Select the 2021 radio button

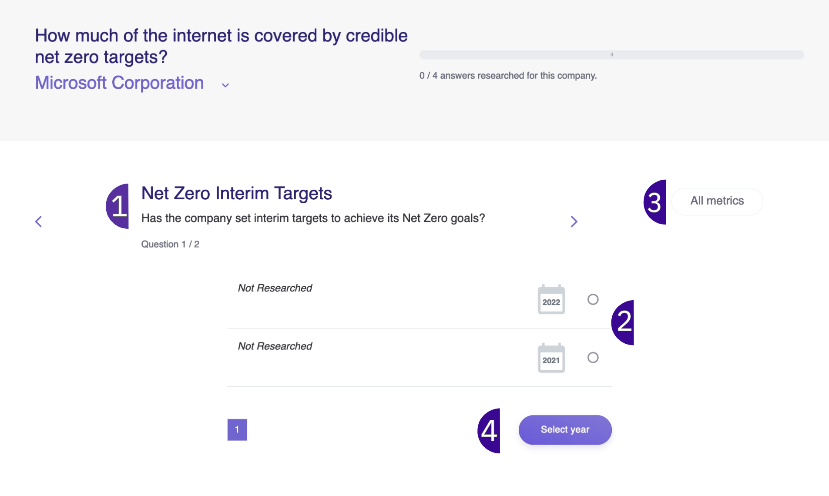pyautogui.click(x=593, y=358)
